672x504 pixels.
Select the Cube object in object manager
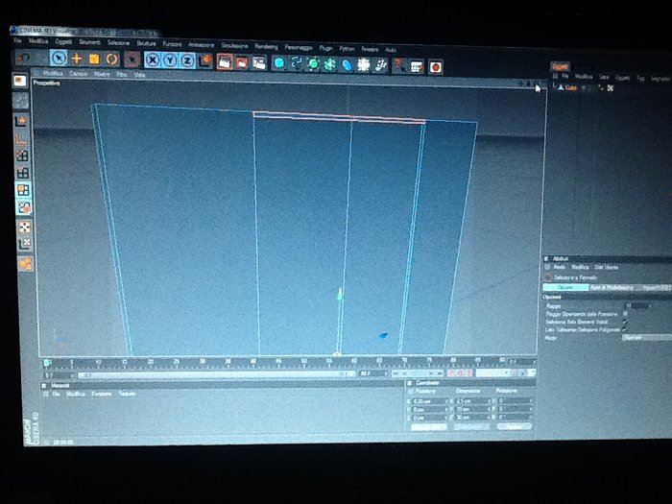[x=570, y=87]
